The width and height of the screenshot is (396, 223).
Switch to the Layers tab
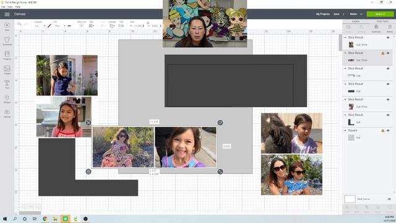(356, 22)
